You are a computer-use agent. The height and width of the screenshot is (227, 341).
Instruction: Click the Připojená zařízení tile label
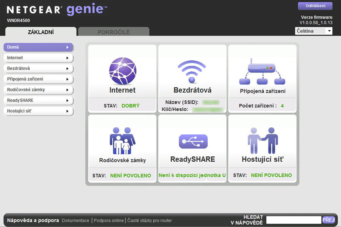pos(263,91)
